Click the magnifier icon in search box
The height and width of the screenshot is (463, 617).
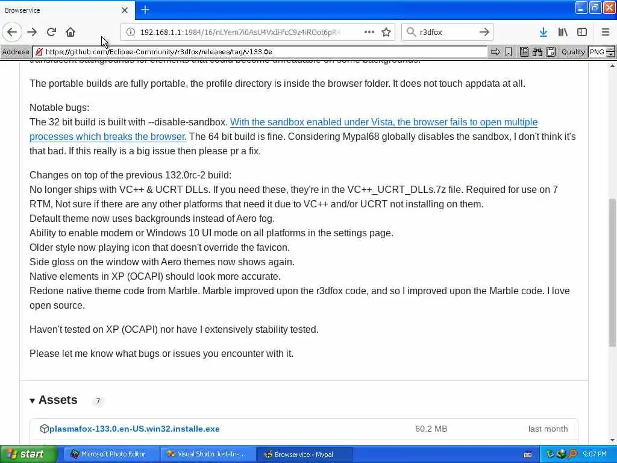pyautogui.click(x=411, y=32)
